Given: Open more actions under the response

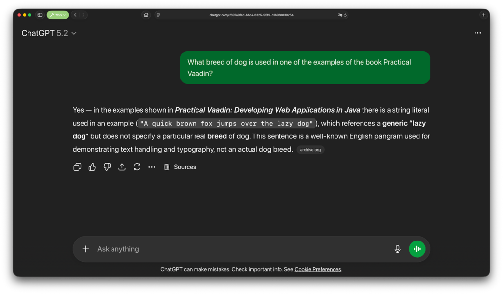Looking at the screenshot, I should 152,167.
